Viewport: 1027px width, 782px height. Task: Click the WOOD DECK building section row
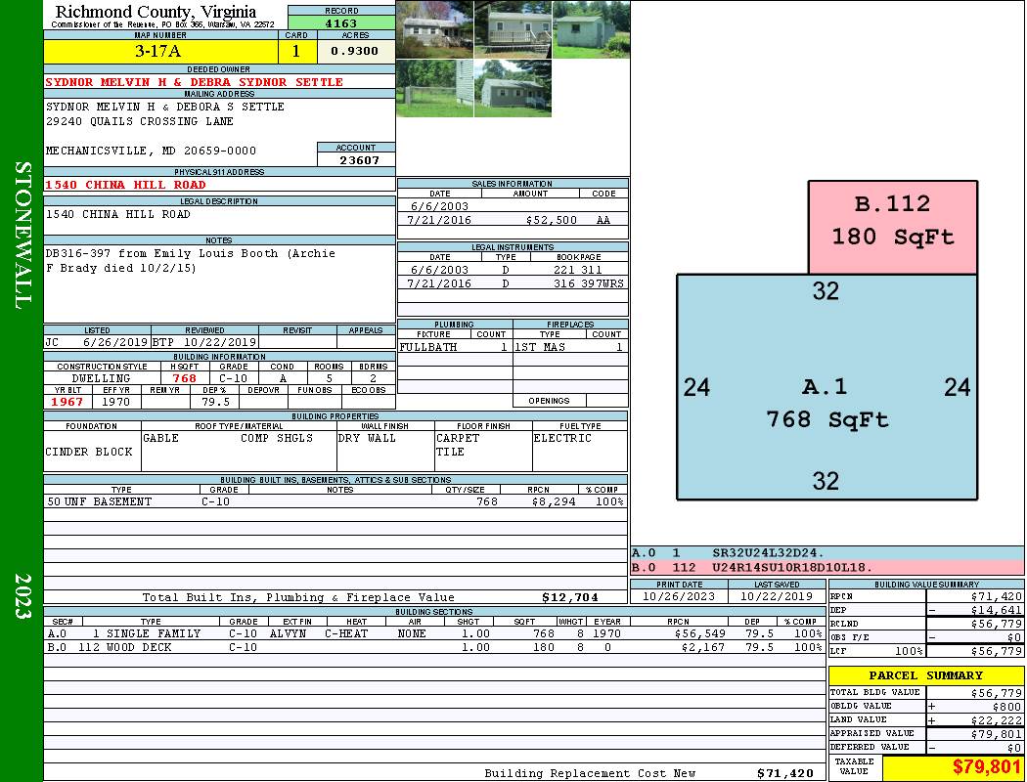tap(435, 647)
